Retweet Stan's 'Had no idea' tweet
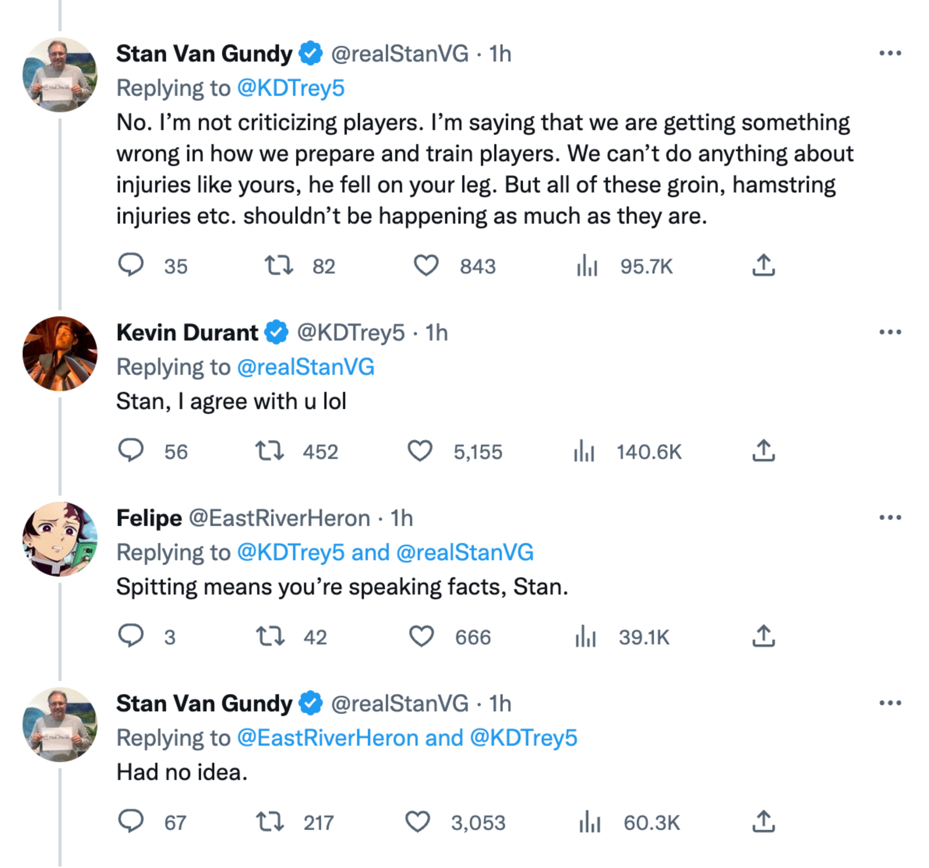Screen dimensions: 929x868 click(270, 822)
